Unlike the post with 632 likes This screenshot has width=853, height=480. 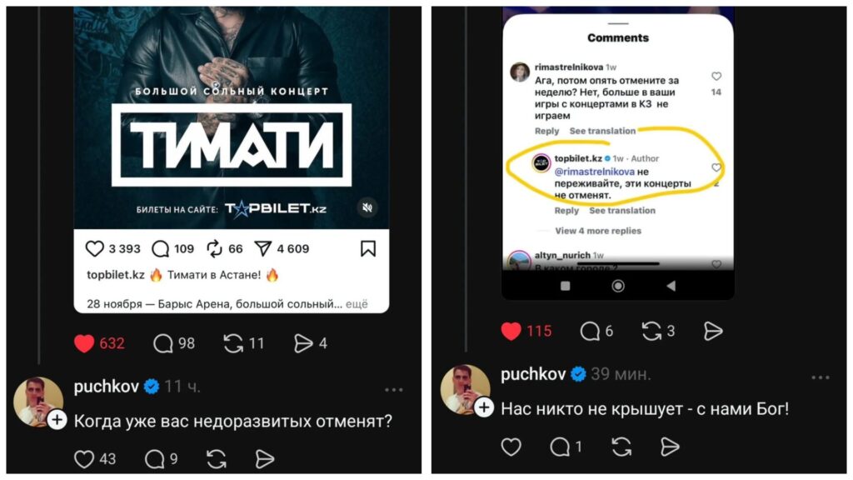[84, 343]
